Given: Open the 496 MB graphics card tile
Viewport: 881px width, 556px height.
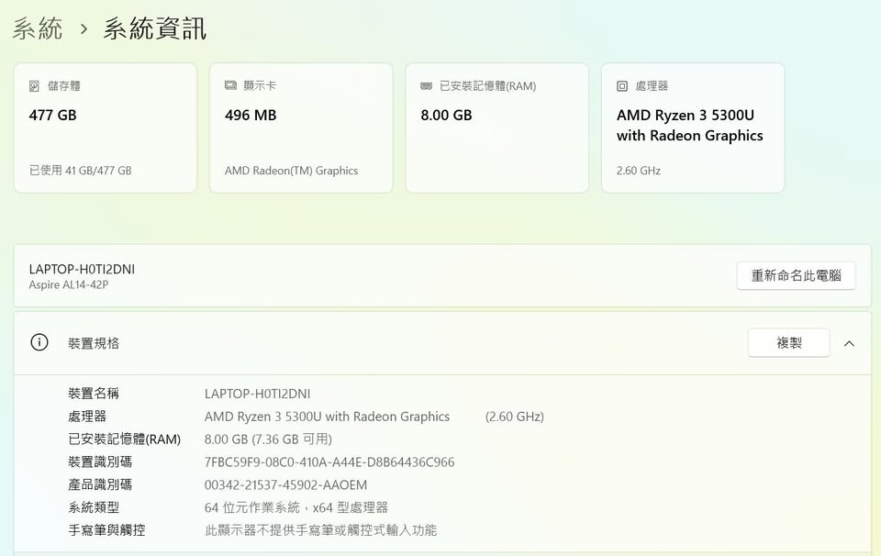Looking at the screenshot, I should [x=300, y=128].
